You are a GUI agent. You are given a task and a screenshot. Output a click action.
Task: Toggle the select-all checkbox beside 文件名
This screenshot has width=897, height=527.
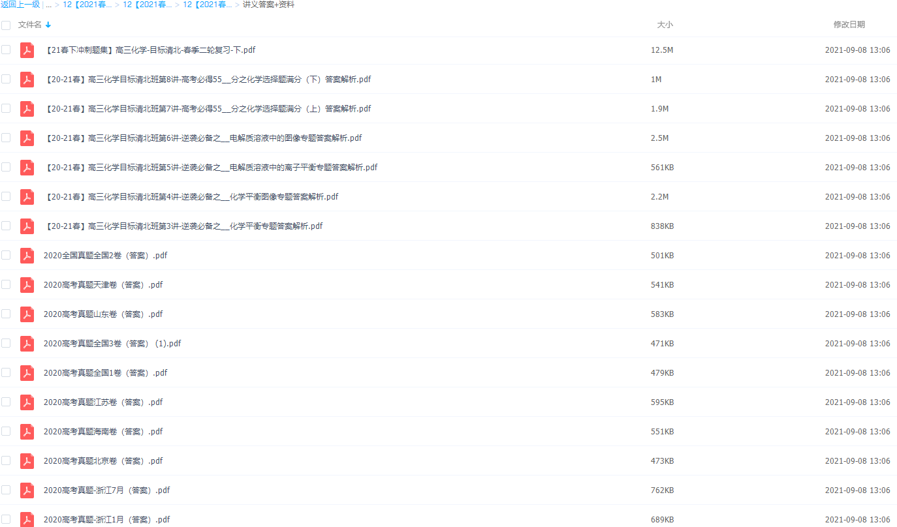(6, 25)
